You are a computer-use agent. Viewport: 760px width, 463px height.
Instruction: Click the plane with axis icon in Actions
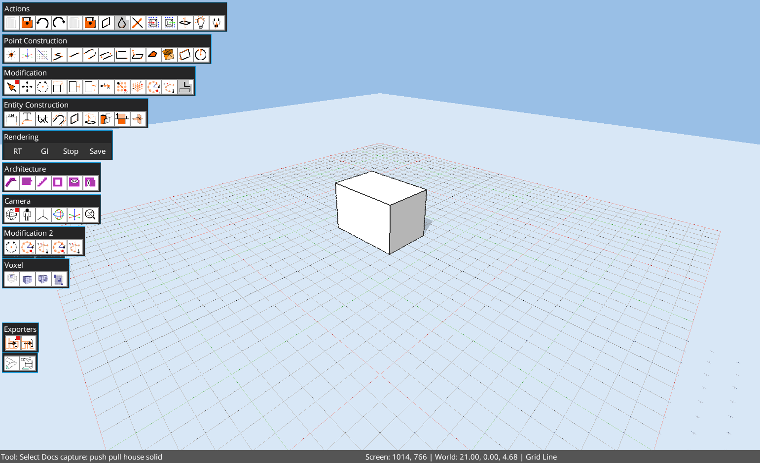click(x=185, y=23)
